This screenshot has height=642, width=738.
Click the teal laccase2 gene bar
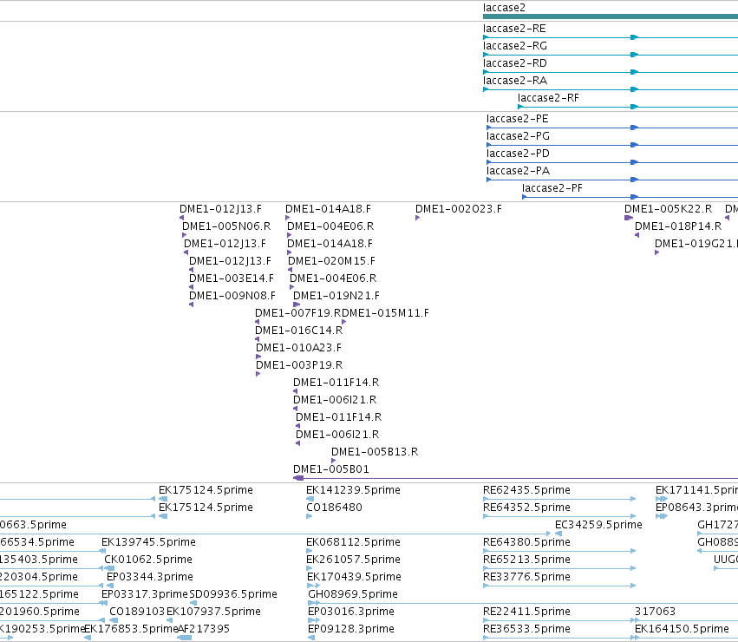[x=611, y=16]
